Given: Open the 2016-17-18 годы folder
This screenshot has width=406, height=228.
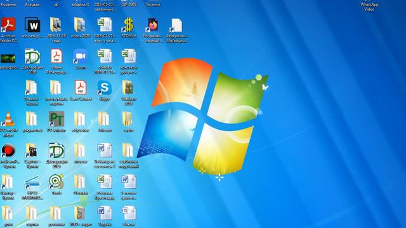Looking at the screenshot, I should coord(56,25).
